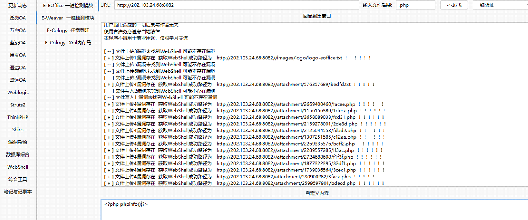528x220 pixels.
Task: Click the 自定义内容 phpinfo text area
Action: click(x=314, y=209)
